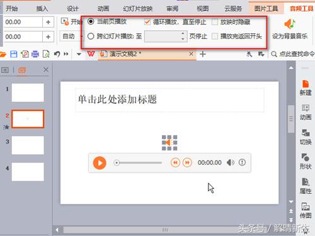Select slide 3 thumbnail

28,145
